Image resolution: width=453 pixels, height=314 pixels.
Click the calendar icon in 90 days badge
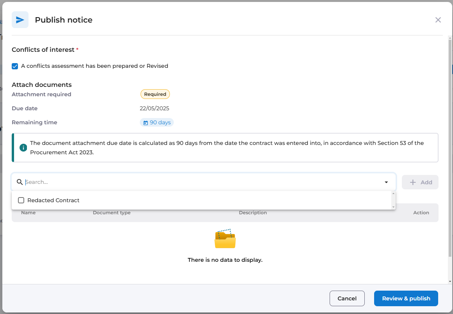point(146,123)
